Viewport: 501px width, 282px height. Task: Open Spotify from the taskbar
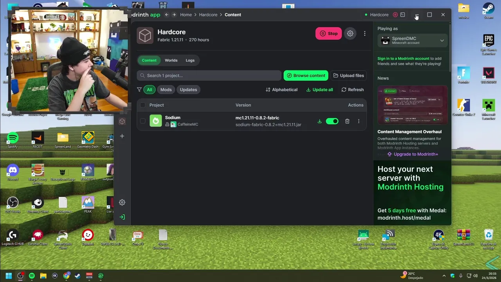click(32, 276)
